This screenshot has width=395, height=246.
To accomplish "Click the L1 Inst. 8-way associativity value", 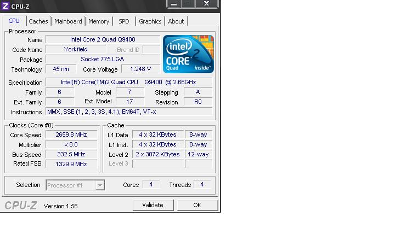I will pyautogui.click(x=199, y=144).
